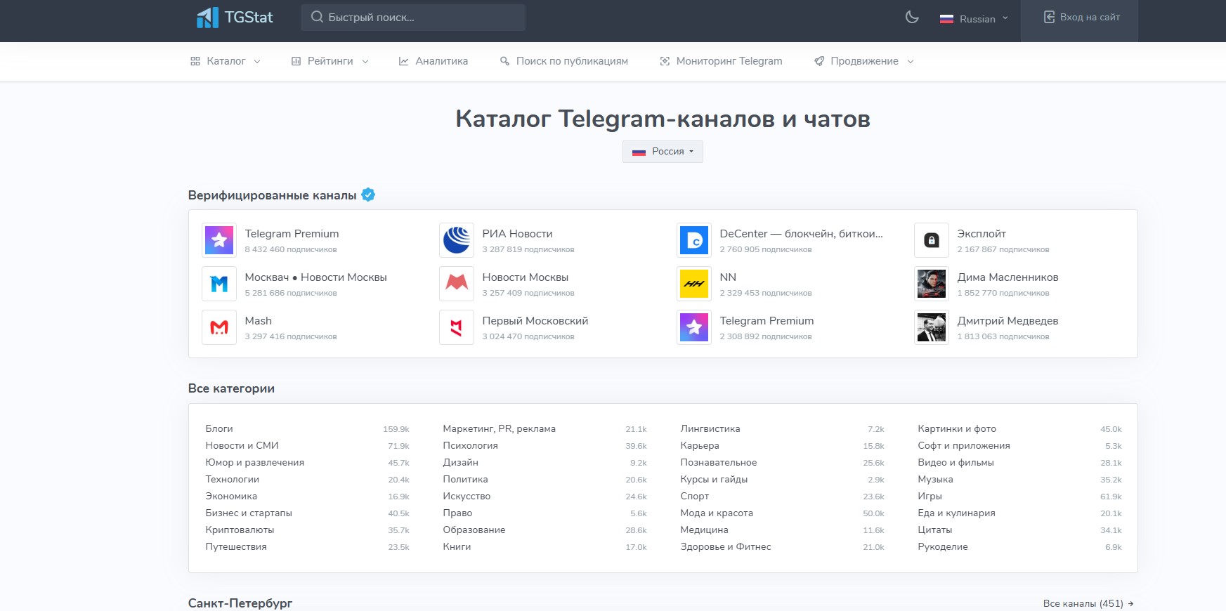
Task: Click the РИА Новости channel icon
Action: point(457,240)
